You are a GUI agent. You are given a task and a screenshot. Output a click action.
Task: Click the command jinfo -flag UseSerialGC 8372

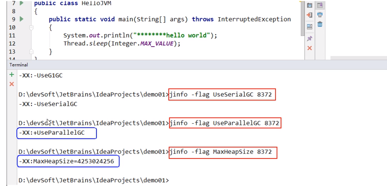(221, 95)
